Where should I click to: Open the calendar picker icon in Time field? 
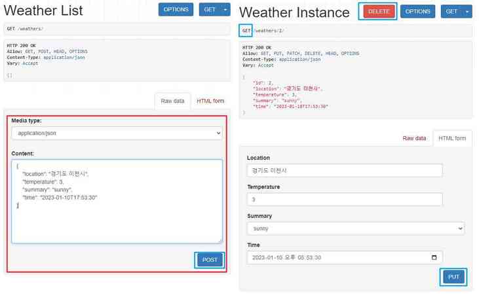coord(434,258)
